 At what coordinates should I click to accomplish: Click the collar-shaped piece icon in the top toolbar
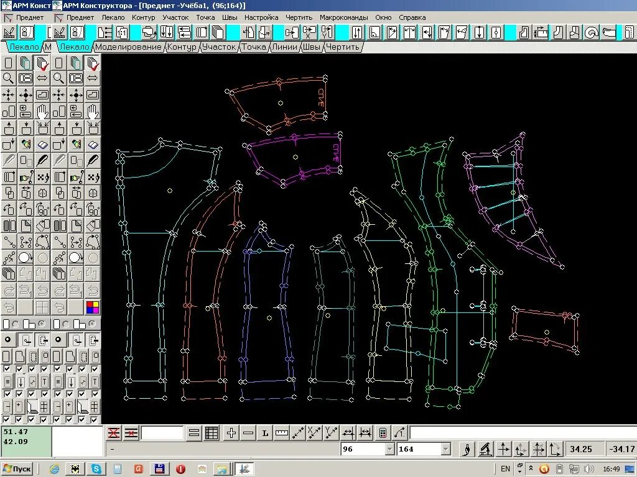[x=609, y=32]
